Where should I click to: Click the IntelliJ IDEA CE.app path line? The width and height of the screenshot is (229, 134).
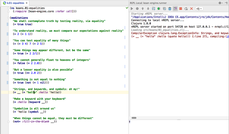tap(180, 17)
